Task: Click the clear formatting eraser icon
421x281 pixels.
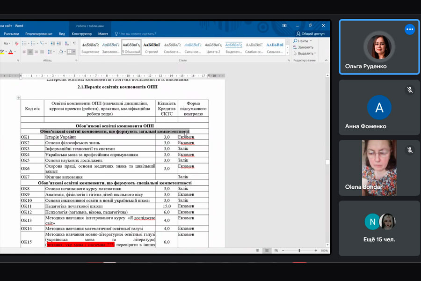Action: click(x=16, y=43)
